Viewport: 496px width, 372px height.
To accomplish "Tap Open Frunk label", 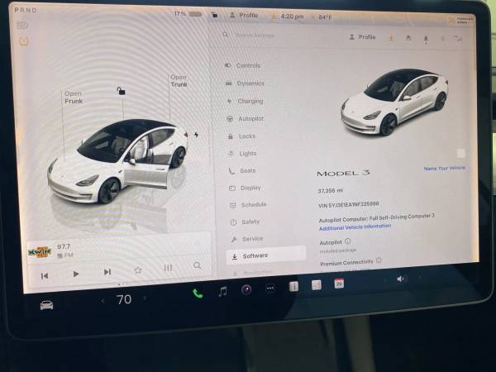I will [74, 98].
